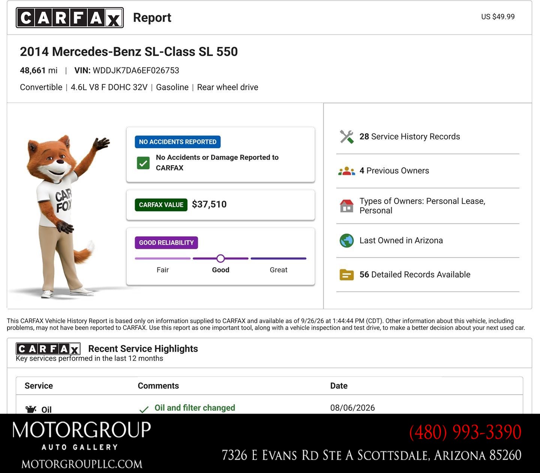
Task: Click the Comments column header
Action: tap(158, 386)
